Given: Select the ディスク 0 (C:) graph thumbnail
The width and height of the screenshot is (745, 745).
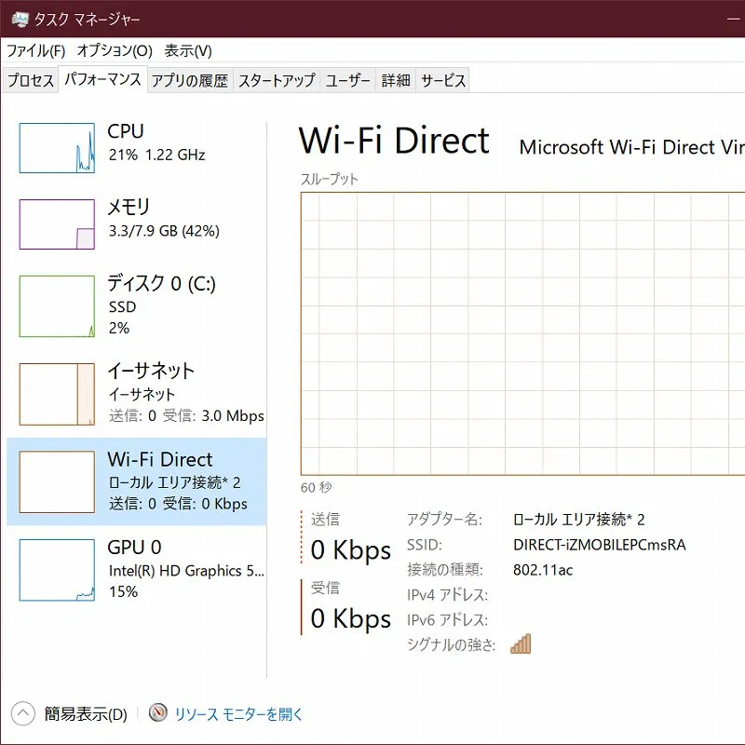Looking at the screenshot, I should pos(57,306).
